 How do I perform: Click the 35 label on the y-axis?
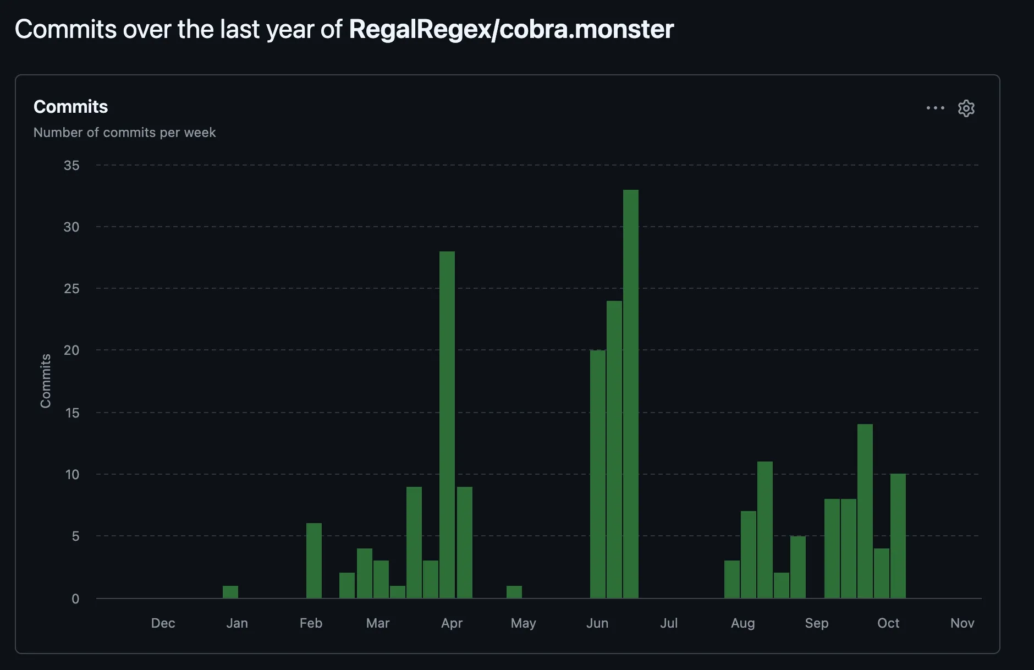pyautogui.click(x=71, y=166)
